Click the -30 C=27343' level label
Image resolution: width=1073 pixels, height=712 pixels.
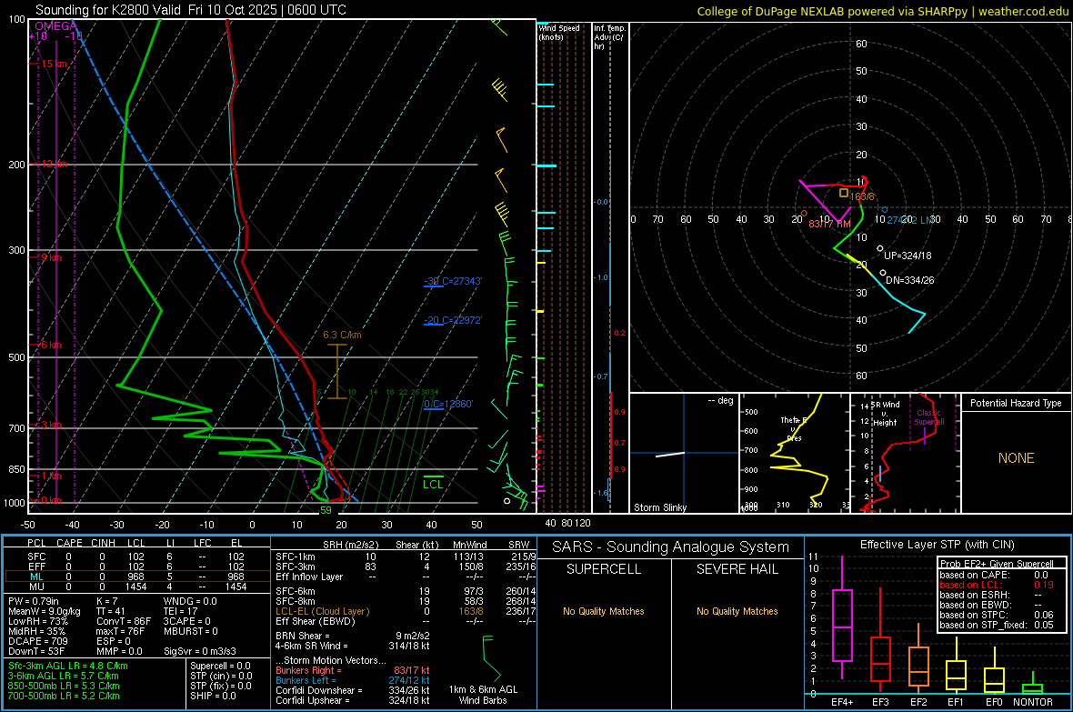coord(452,281)
